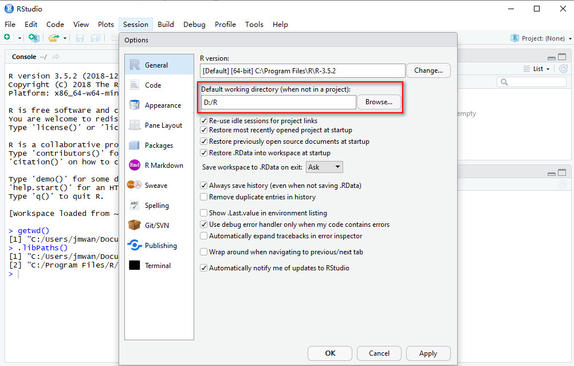Click the Create a Project icon
Screen dimensions: 574x366
tap(34, 38)
